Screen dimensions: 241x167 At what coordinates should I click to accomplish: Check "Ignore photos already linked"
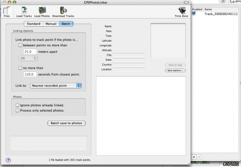click(x=17, y=105)
